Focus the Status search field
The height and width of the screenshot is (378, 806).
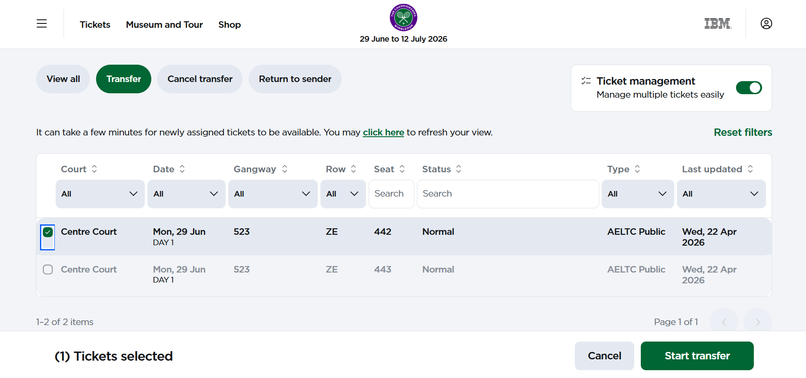(508, 194)
